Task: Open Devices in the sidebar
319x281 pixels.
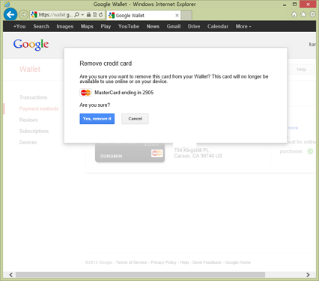Action: click(28, 142)
